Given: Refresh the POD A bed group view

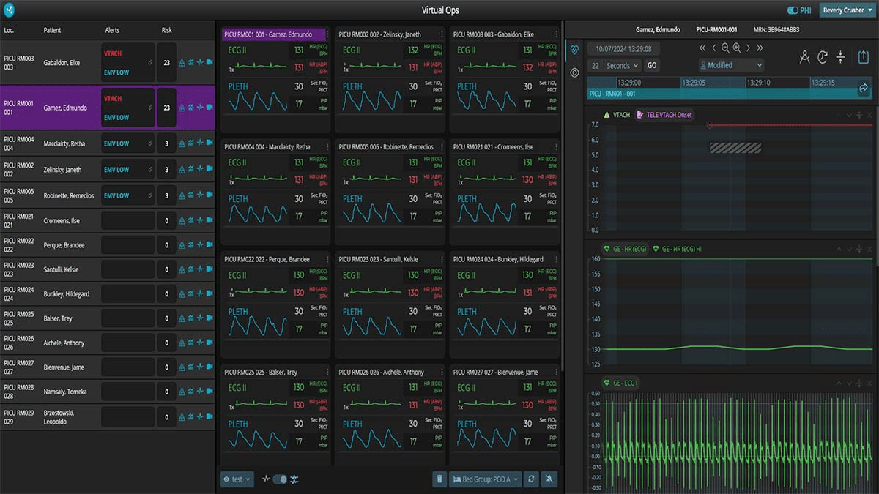Looking at the screenshot, I should (532, 479).
